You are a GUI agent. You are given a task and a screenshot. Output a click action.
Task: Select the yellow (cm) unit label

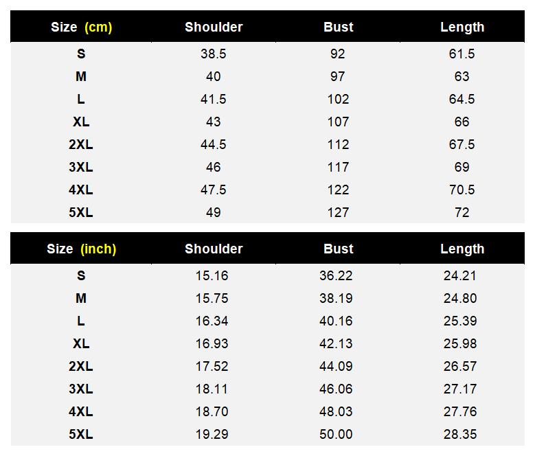tap(98, 27)
